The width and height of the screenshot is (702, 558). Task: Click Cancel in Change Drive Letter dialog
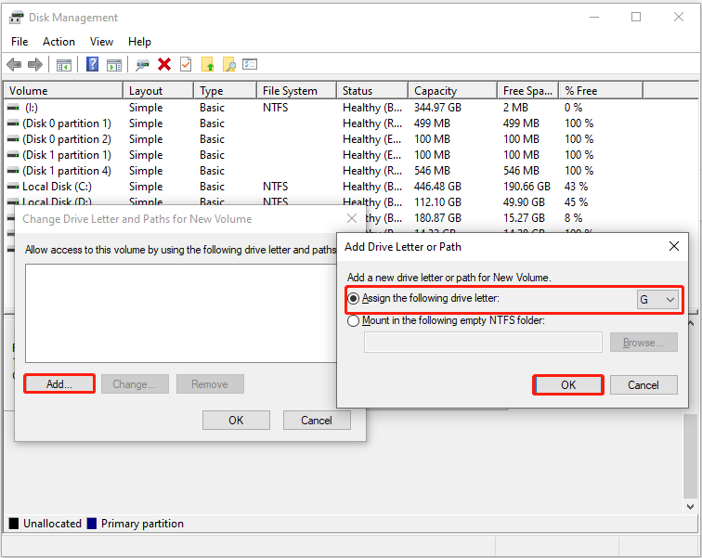317,421
